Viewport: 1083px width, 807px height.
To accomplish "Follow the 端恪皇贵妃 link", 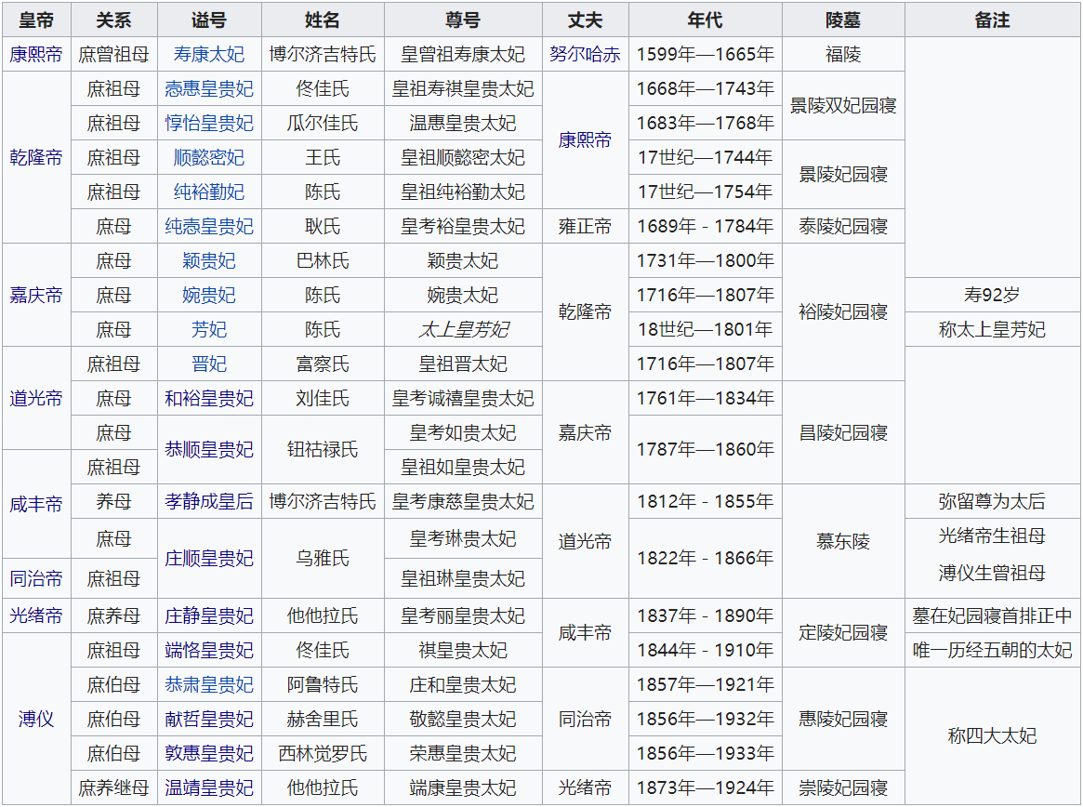I will pyautogui.click(x=209, y=650).
